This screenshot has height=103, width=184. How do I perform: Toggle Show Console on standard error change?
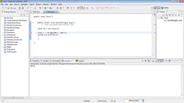162,61
